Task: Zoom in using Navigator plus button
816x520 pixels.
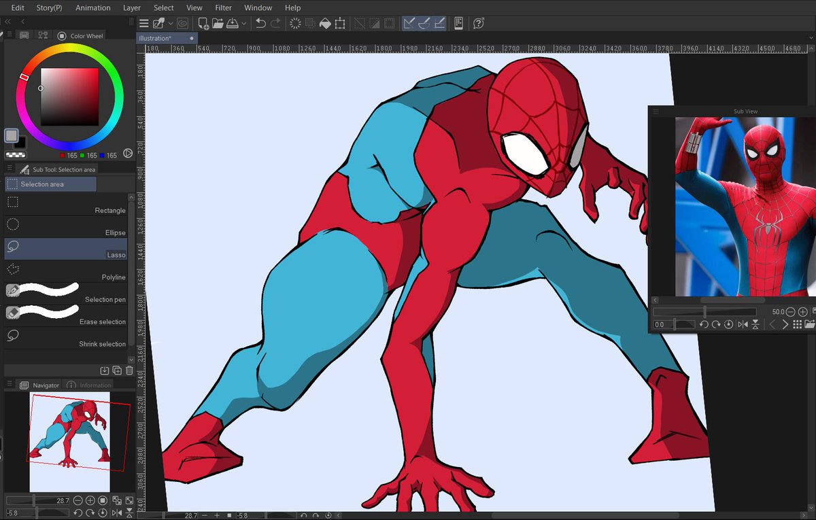Action: (x=90, y=501)
